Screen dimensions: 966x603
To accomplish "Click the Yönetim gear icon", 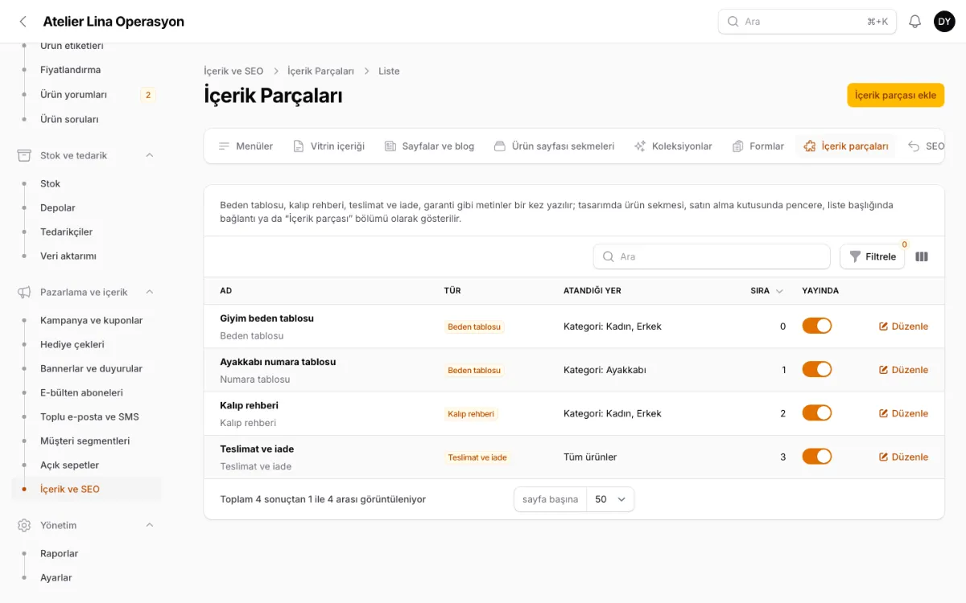I will click(24, 525).
